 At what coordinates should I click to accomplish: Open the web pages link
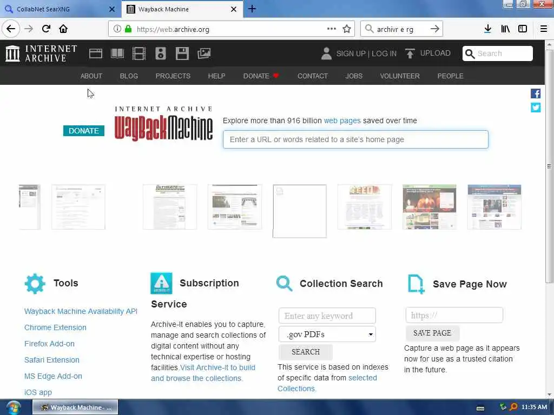342,121
